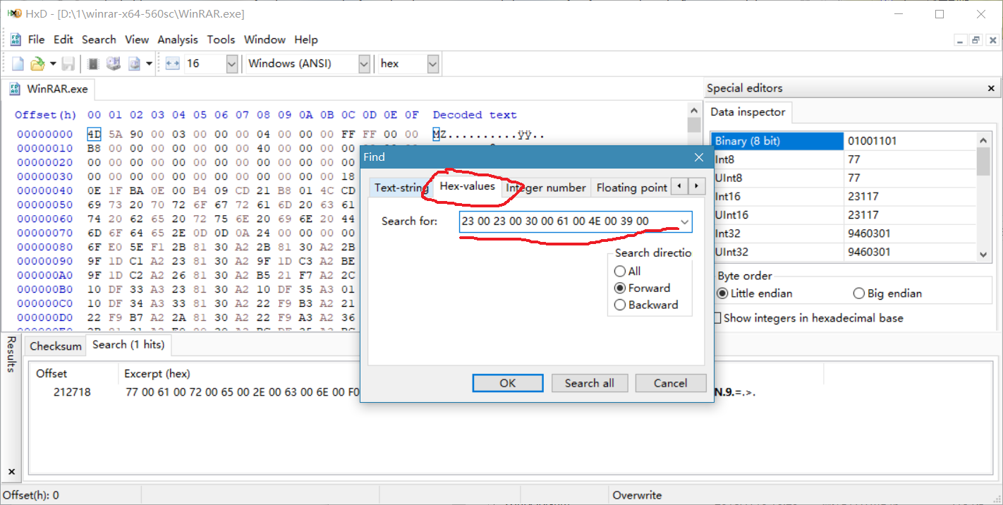Viewport: 1003px width, 505px height.
Task: Select the Binary (8 bit) inspector row
Action: [x=844, y=141]
